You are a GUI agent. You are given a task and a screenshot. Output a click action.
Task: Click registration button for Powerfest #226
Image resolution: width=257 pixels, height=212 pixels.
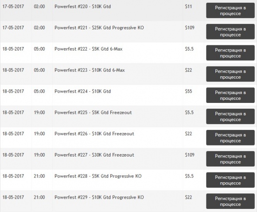(x=230, y=137)
